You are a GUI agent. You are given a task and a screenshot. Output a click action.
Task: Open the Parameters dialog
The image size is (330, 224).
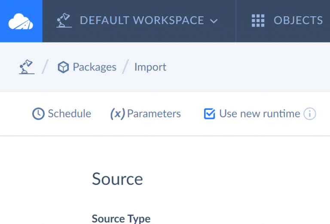point(154,114)
